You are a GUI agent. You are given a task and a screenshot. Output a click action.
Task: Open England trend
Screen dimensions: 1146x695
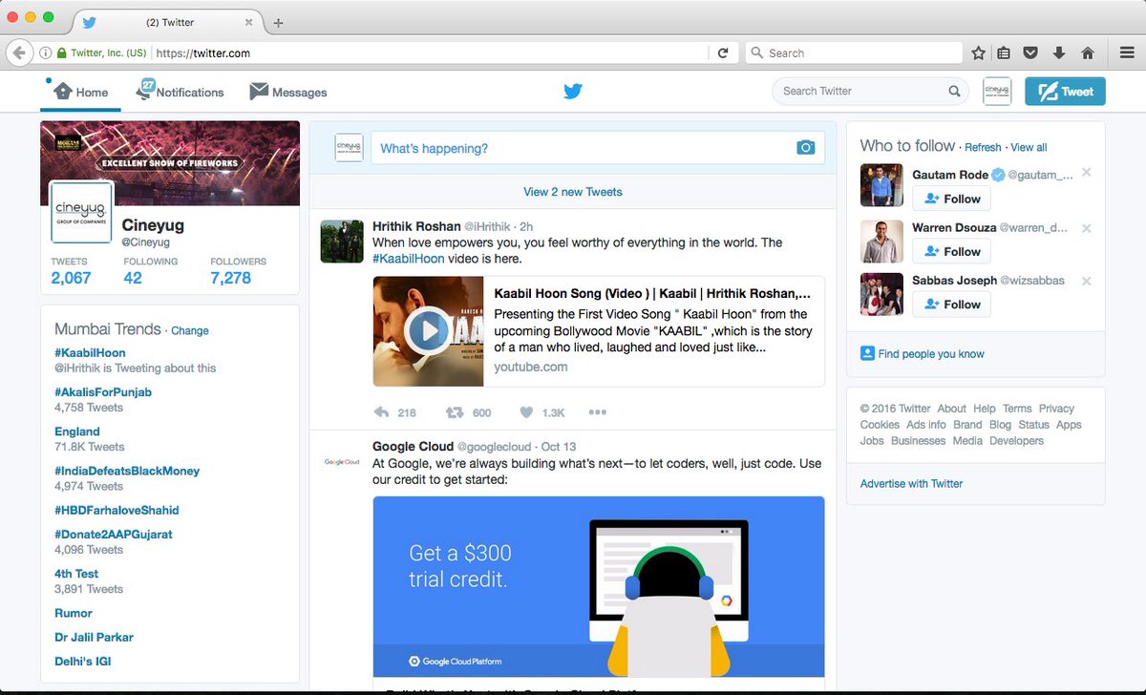77,432
